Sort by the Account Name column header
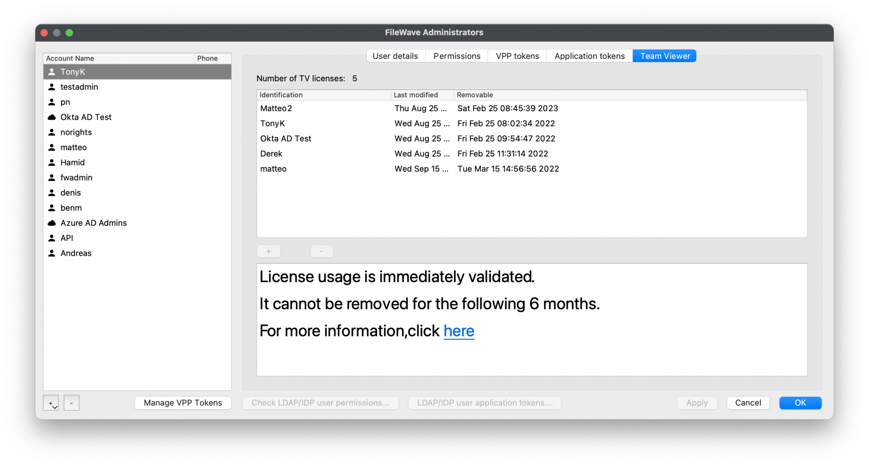Screen dimensions: 869x466 [x=118, y=58]
